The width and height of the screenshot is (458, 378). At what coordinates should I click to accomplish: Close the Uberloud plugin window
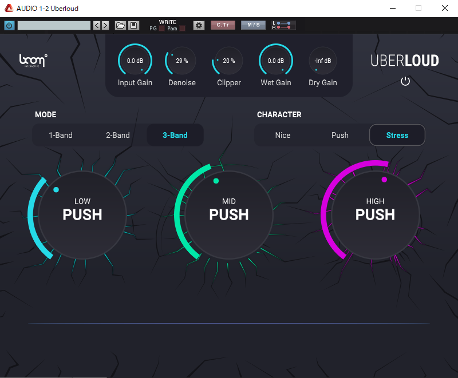(x=445, y=8)
